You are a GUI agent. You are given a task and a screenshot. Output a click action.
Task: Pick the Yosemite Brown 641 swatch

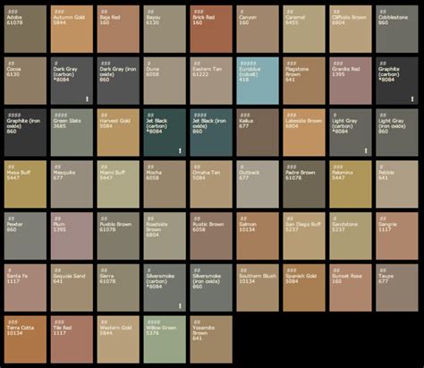tap(211, 339)
